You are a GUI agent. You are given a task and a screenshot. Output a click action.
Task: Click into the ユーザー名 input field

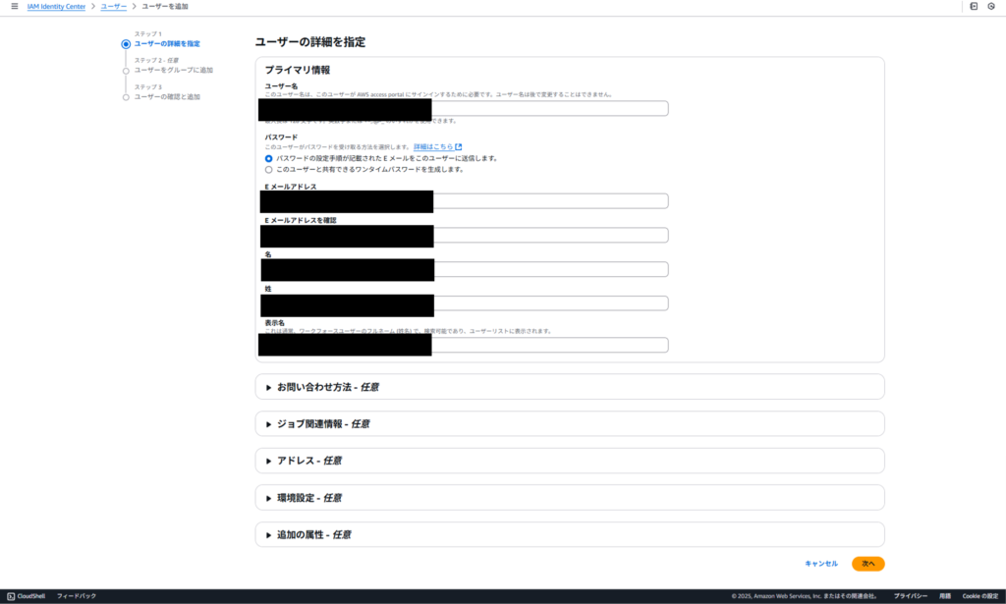coord(467,108)
